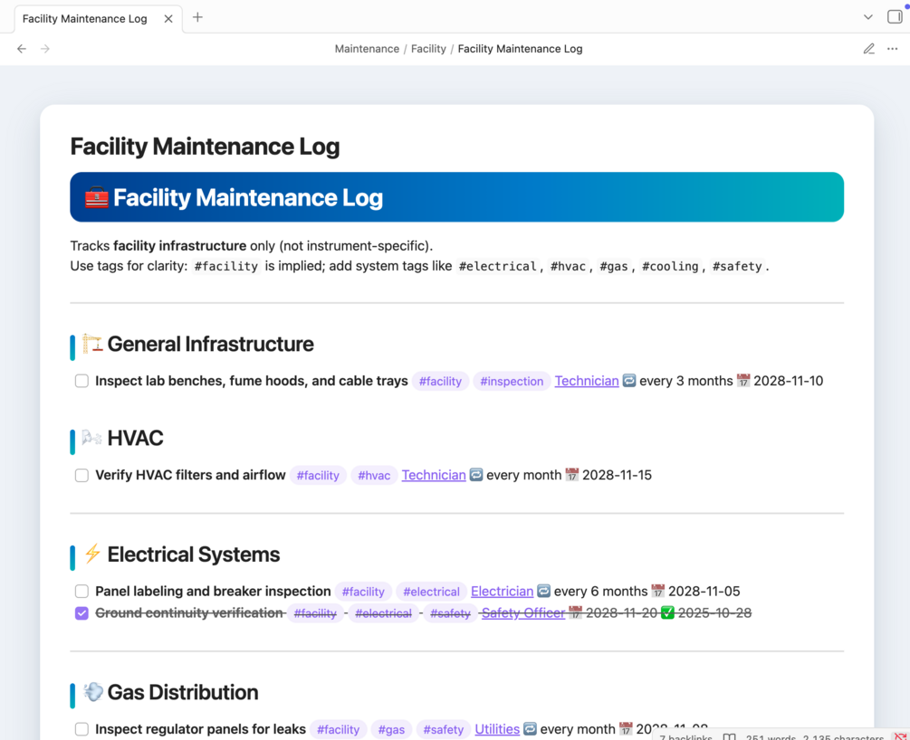Open struck-through #safety tag on Ground continuity

450,613
